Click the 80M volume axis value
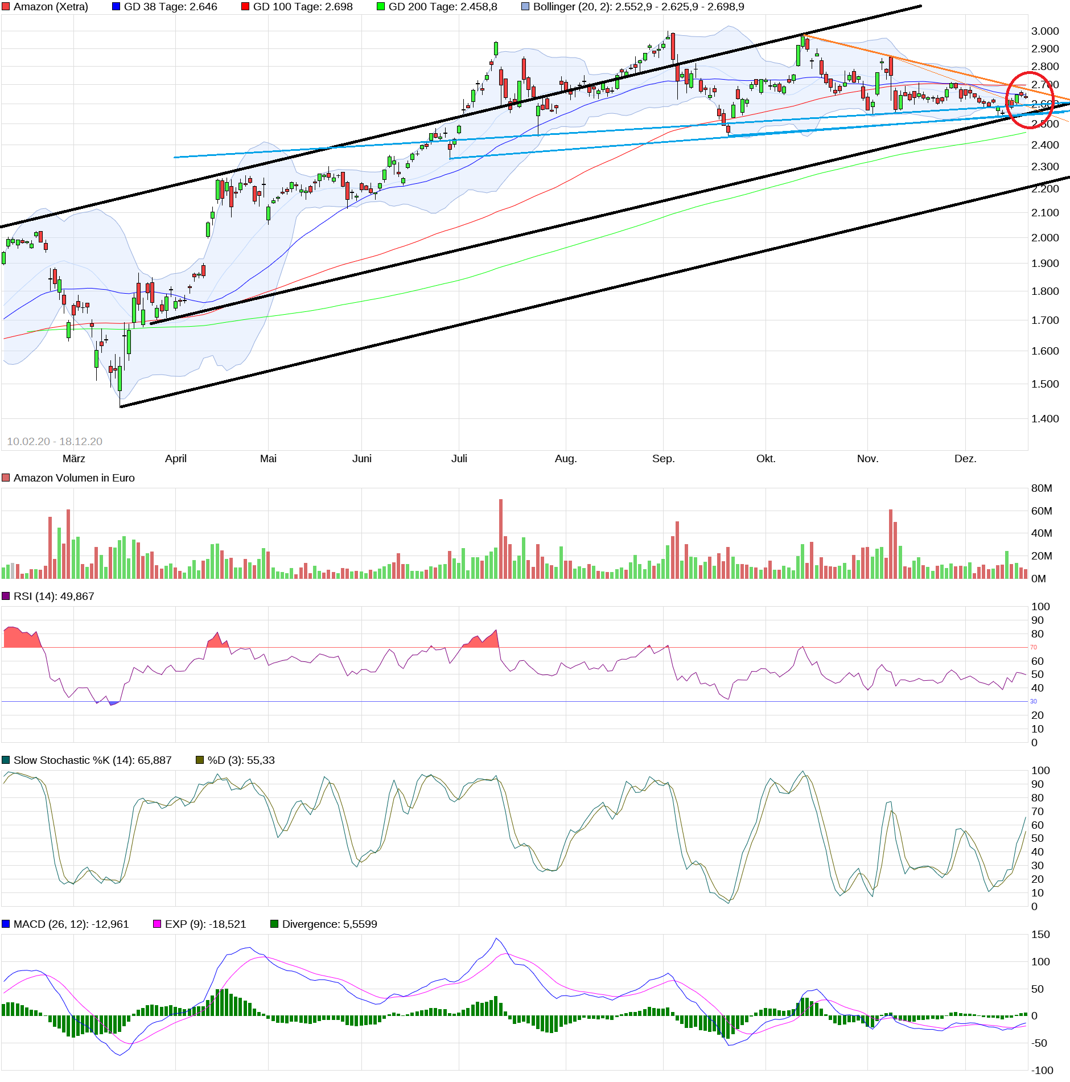1070x1082 pixels. click(1042, 488)
